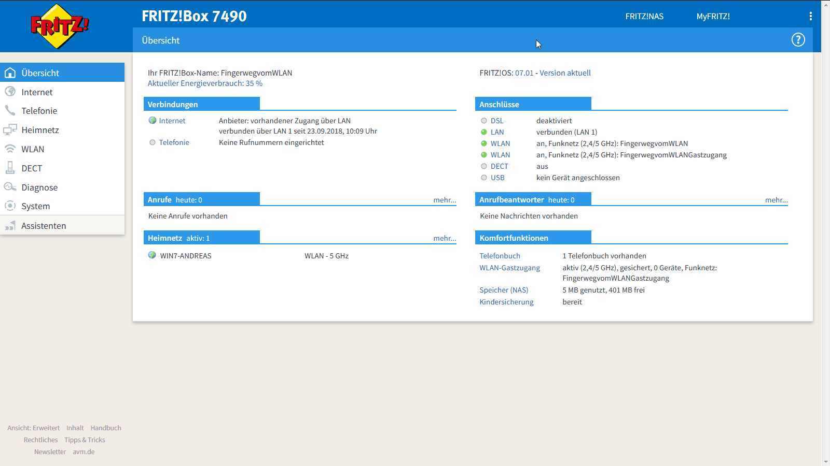The width and height of the screenshot is (830, 466).
Task: Open the Kindersicherung link
Action: click(506, 302)
